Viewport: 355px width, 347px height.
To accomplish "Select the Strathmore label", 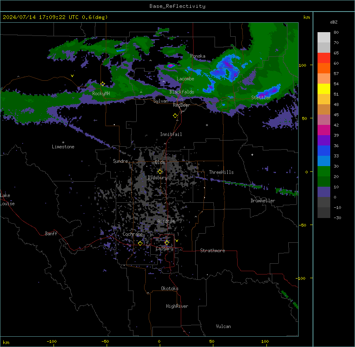I will pos(213,251).
